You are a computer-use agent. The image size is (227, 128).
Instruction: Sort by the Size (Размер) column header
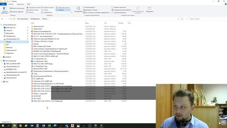tap(121, 23)
